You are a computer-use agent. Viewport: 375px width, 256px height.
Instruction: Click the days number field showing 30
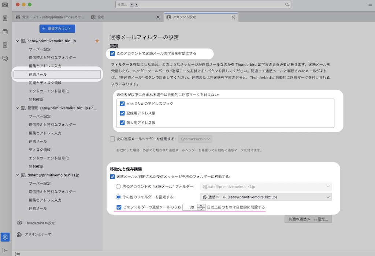click(190, 207)
